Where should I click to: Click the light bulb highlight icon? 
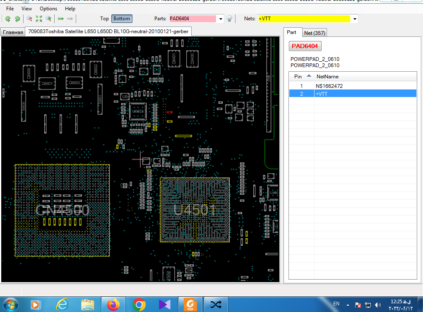point(229,19)
